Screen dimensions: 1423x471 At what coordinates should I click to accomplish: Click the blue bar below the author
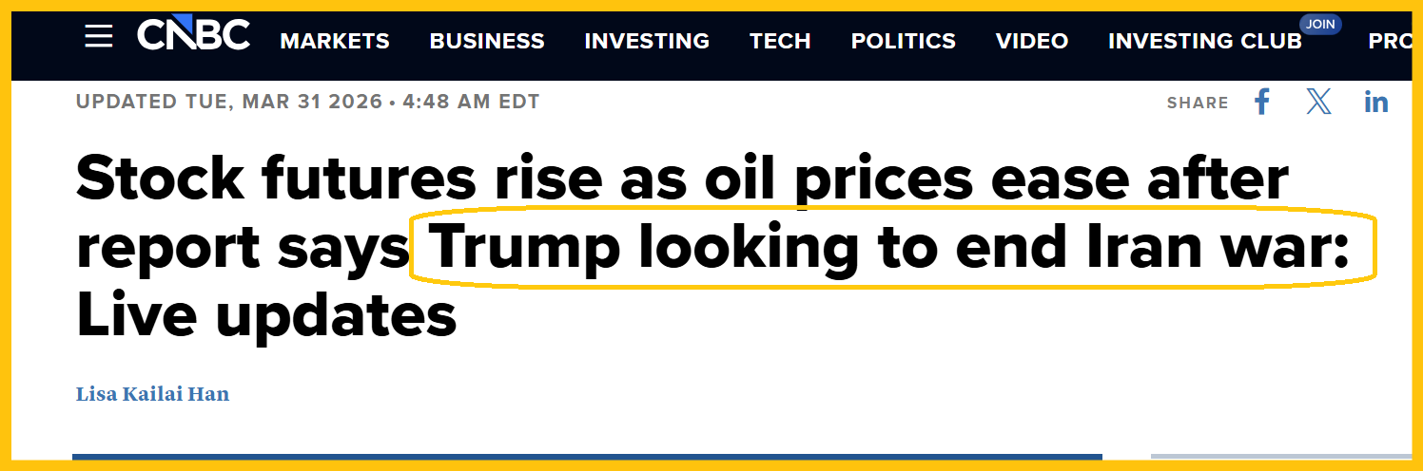click(587, 457)
